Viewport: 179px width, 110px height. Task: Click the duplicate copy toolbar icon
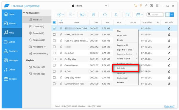[127, 15]
